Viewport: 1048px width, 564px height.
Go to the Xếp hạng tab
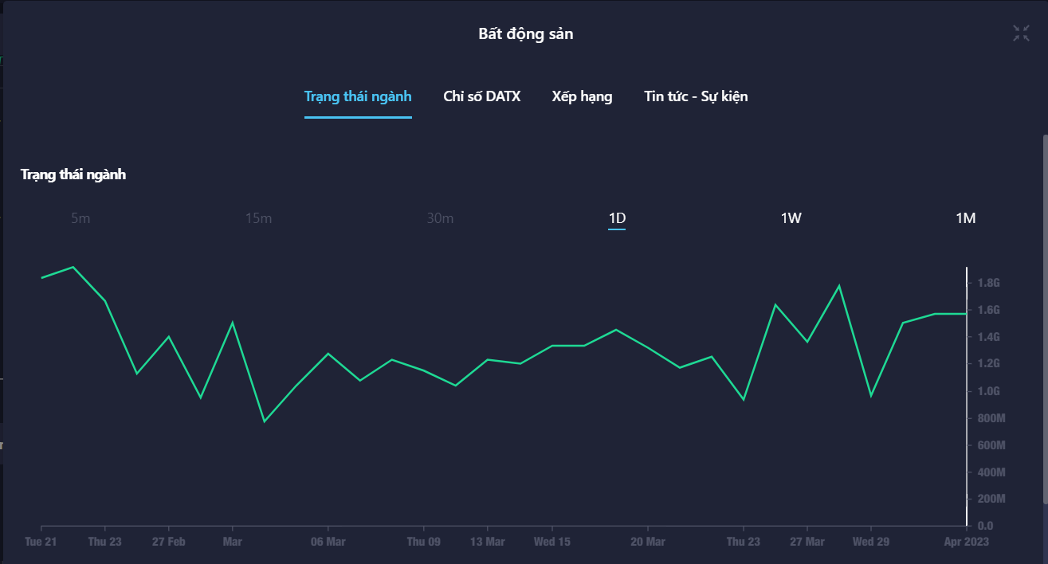click(x=582, y=96)
